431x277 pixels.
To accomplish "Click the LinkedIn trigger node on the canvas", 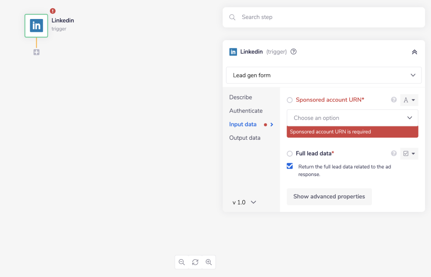I will [x=36, y=25].
